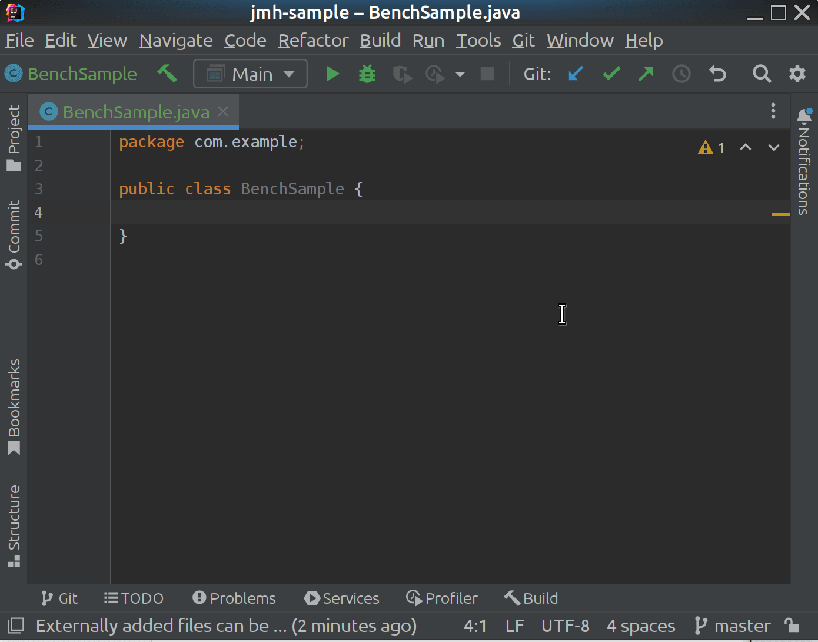The image size is (818, 642).
Task: Expand the profiler run options arrow
Action: tap(460, 74)
